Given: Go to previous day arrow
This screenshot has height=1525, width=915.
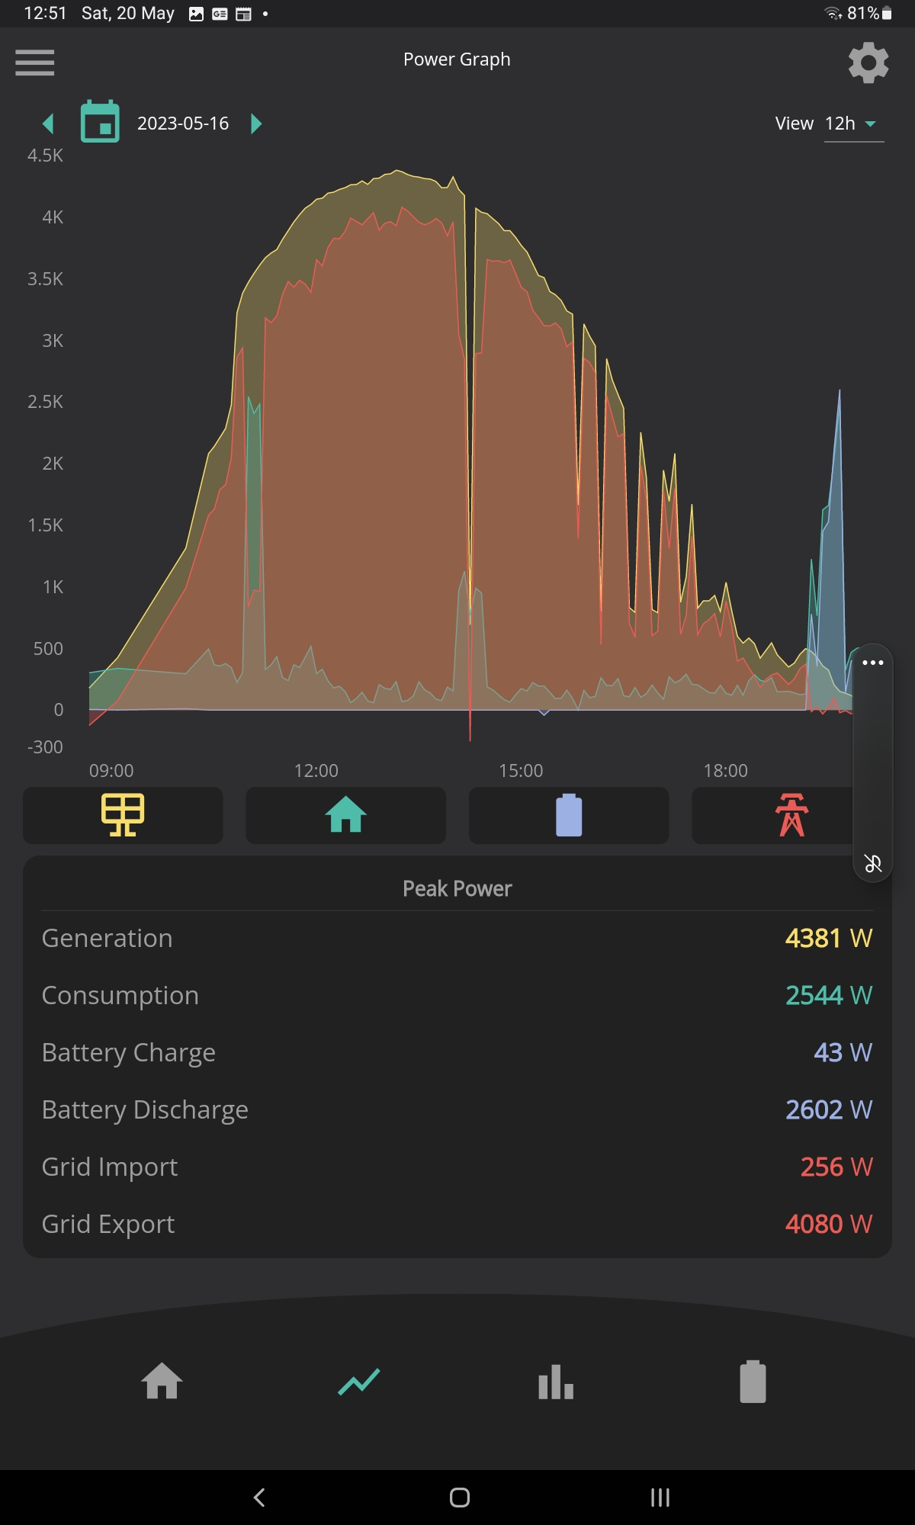Looking at the screenshot, I should [x=48, y=123].
